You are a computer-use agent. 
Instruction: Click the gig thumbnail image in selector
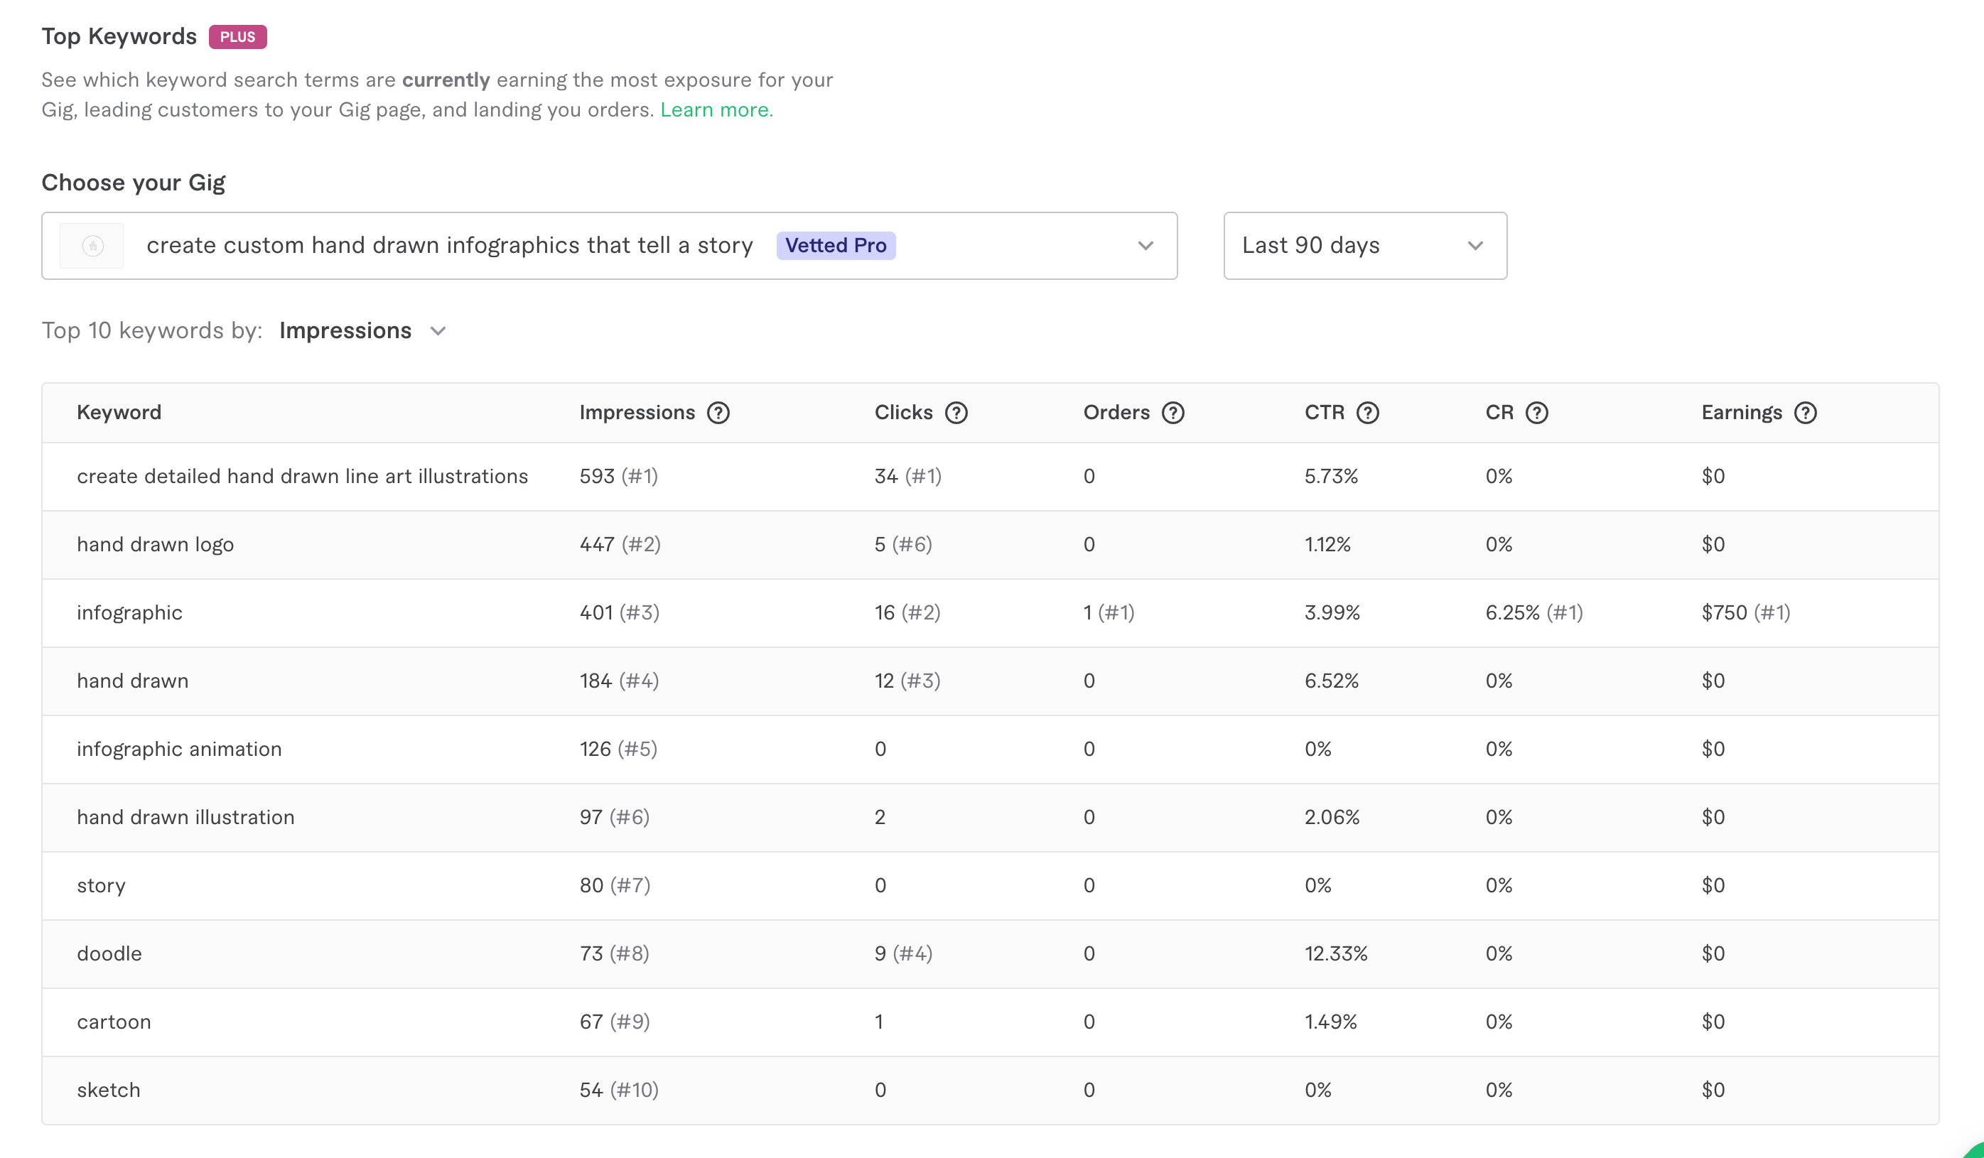[92, 246]
